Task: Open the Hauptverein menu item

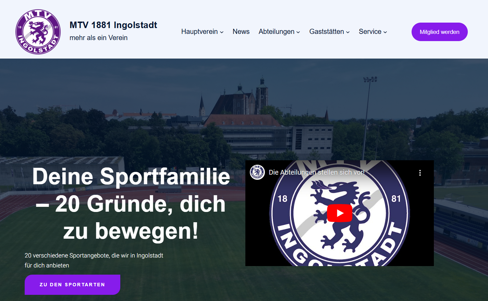Action: pyautogui.click(x=199, y=32)
